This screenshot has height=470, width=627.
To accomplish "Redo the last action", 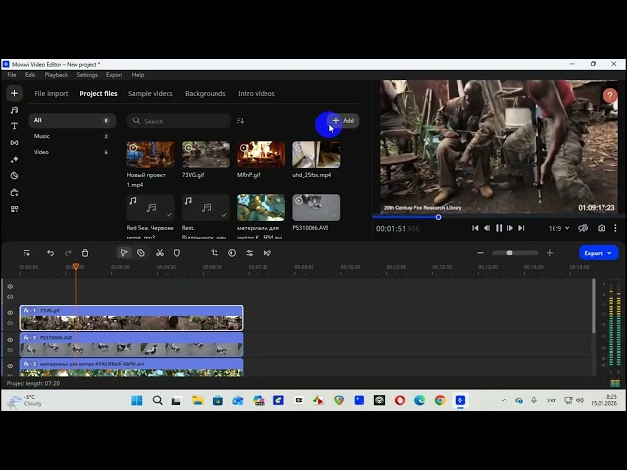I will [x=68, y=253].
